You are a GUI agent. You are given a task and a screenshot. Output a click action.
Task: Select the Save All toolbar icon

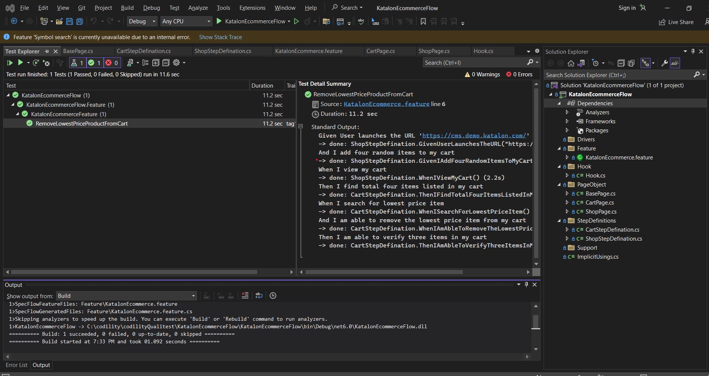(79, 21)
